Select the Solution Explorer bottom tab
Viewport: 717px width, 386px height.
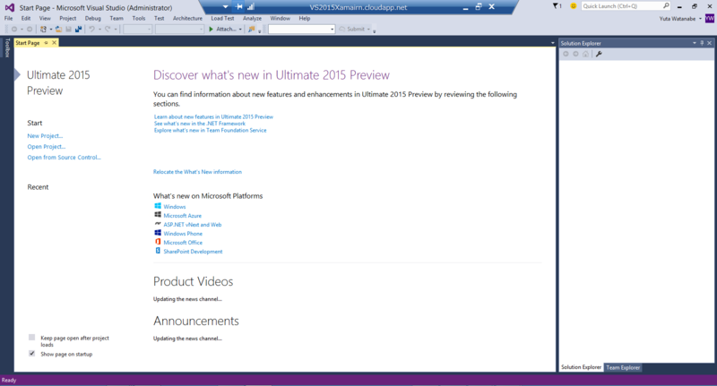[581, 367]
